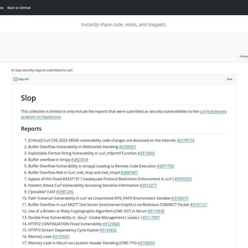
Task: Open report #2199174
Action: (x=186, y=140)
